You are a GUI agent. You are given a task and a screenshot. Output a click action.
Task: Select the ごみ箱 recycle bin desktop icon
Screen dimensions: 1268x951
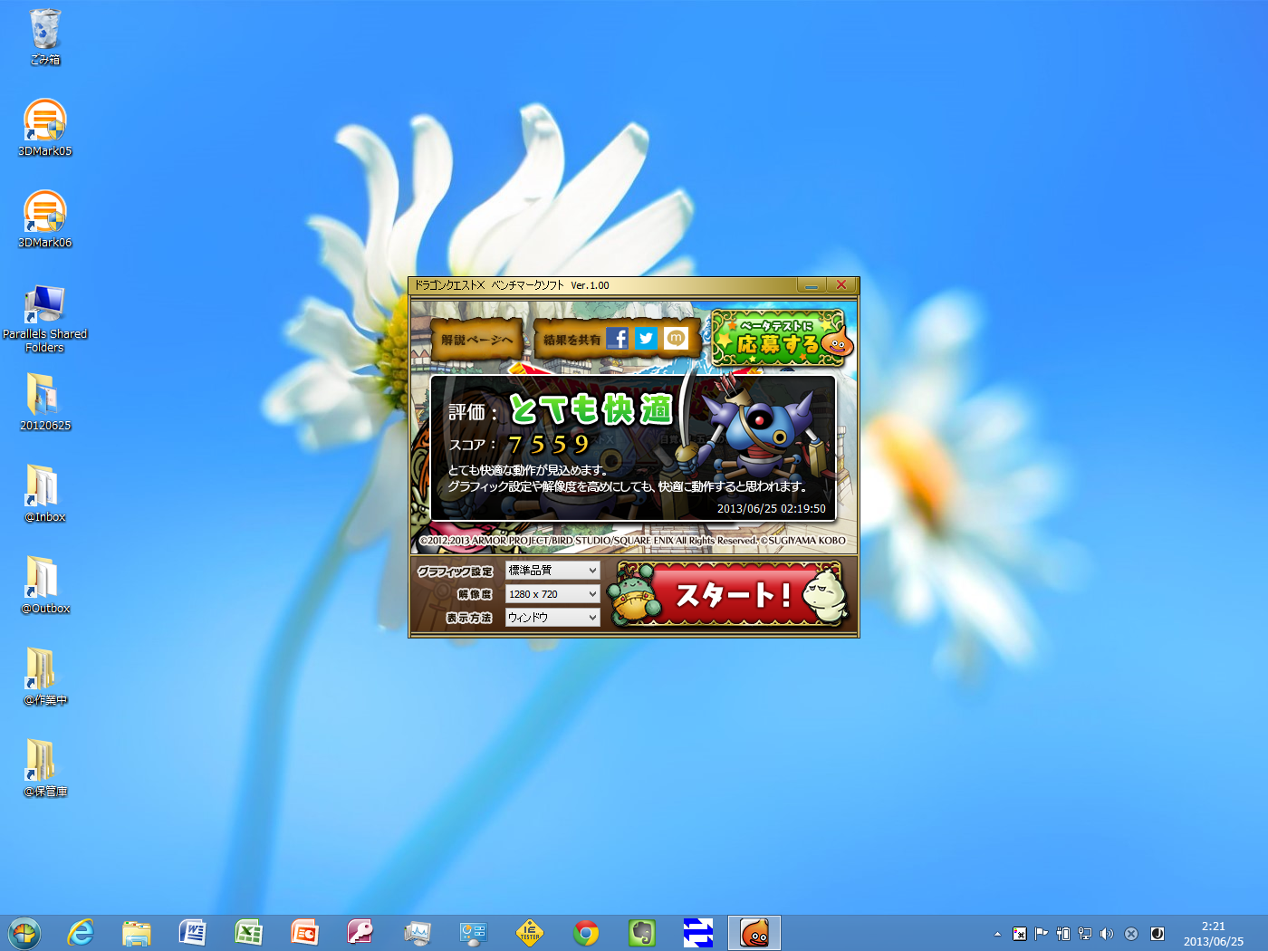[45, 37]
